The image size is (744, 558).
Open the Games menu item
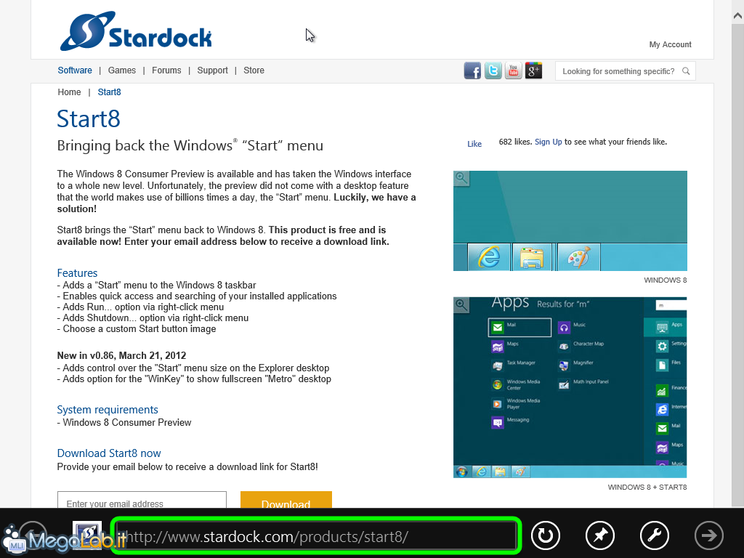click(x=122, y=70)
